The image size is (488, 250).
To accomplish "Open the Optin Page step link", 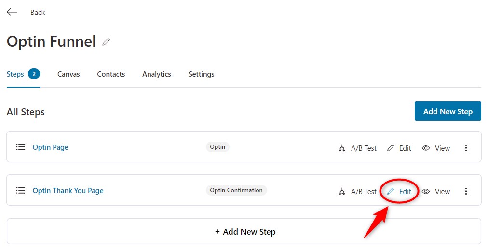I will [51, 147].
